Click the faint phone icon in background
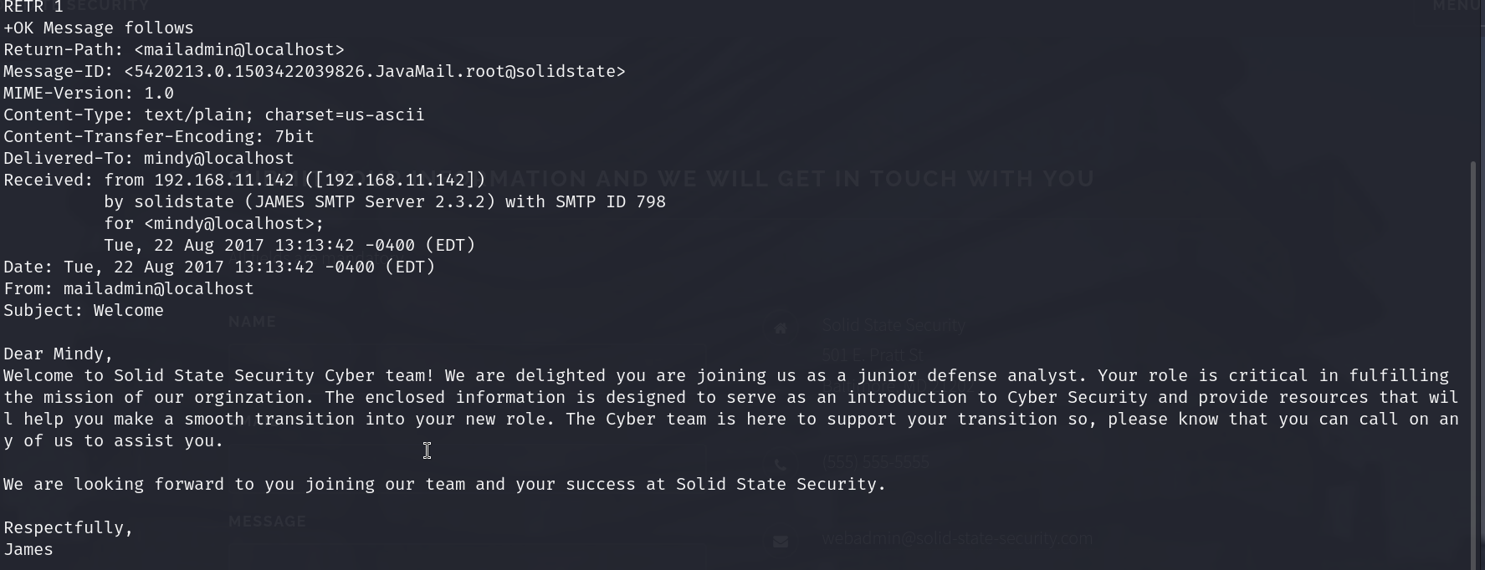 781,464
